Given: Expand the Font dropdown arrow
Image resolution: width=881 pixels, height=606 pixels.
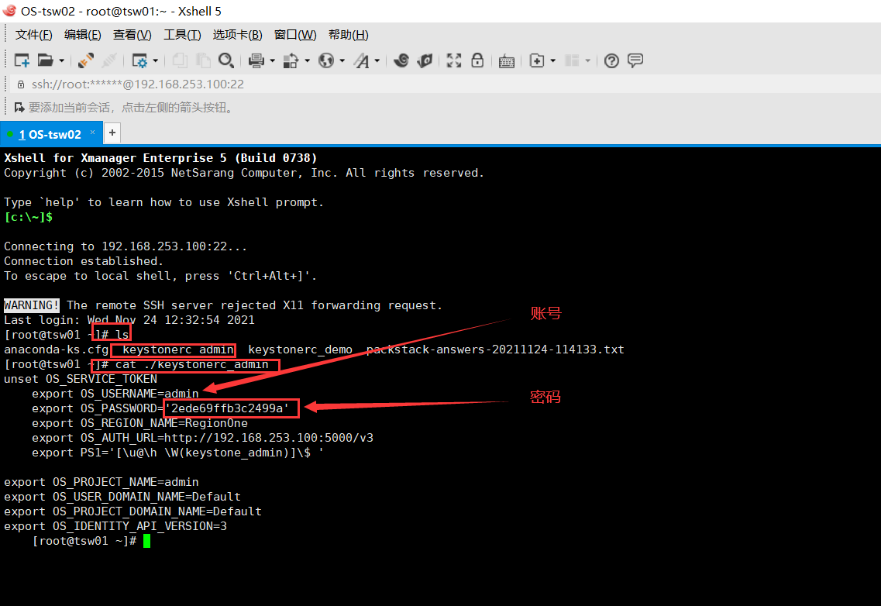Looking at the screenshot, I should 377,60.
